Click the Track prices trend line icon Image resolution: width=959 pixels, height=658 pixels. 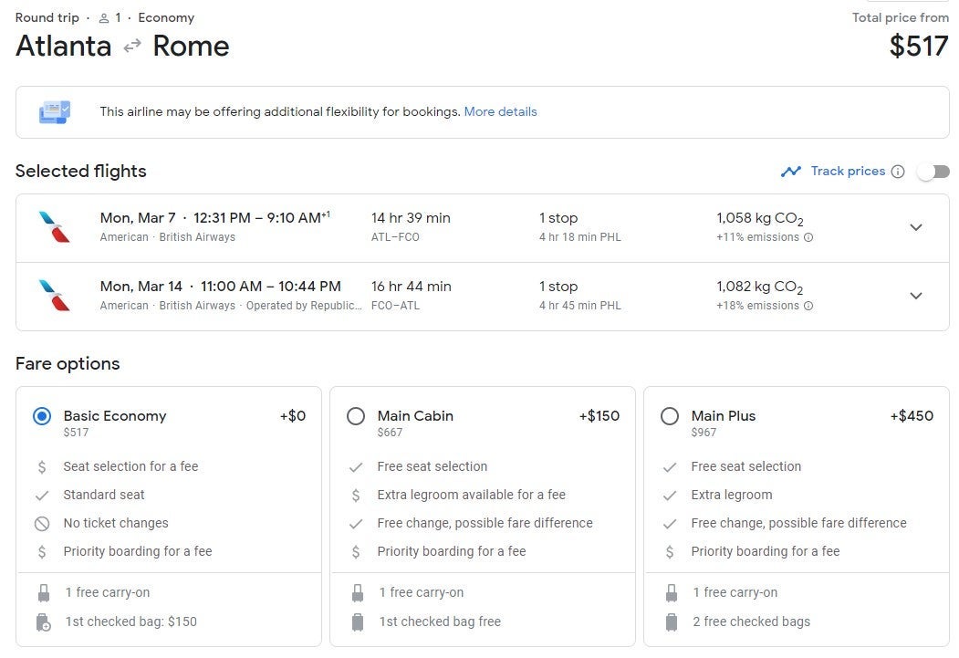pyautogui.click(x=791, y=172)
